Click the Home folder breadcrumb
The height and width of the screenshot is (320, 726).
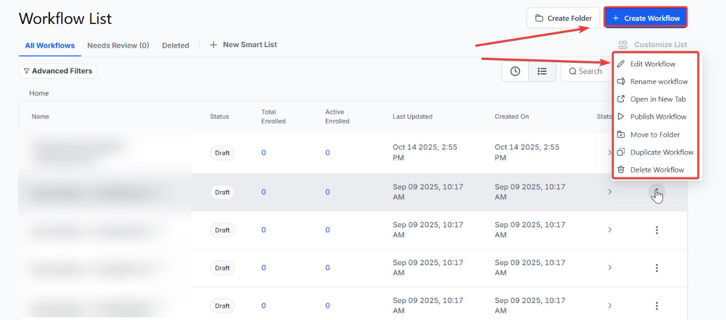tap(39, 93)
